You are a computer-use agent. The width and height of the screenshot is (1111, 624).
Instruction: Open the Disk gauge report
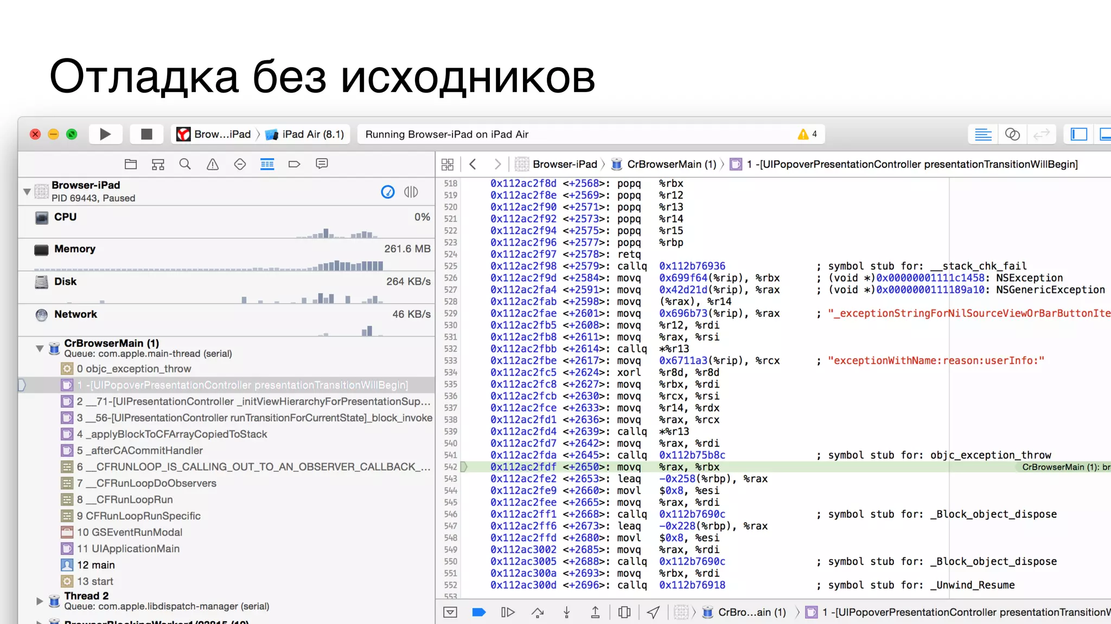click(226, 287)
